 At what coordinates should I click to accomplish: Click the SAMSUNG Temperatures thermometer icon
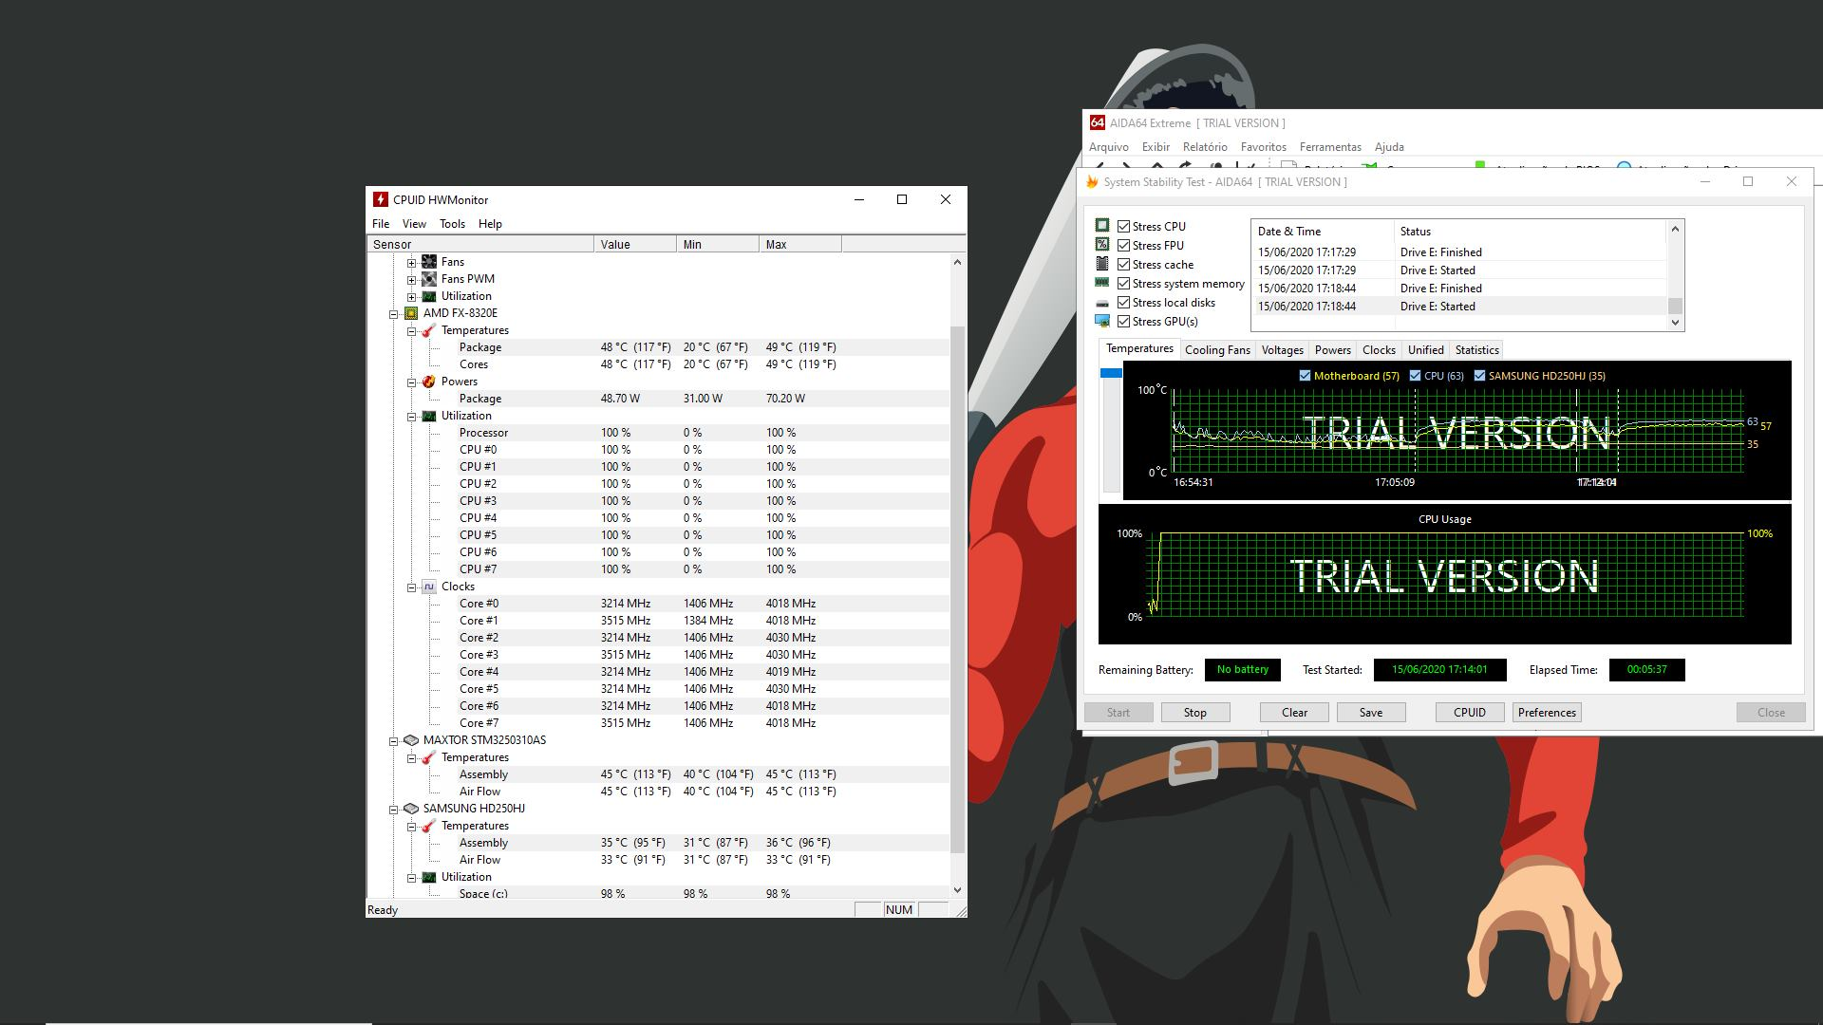(429, 826)
